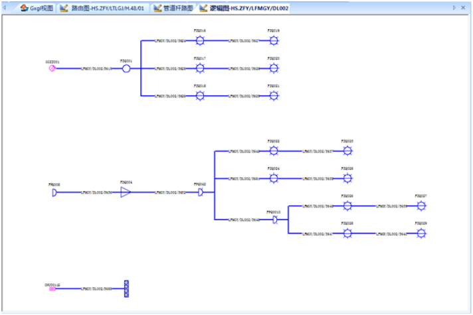The height and width of the screenshot is (315, 473).
Task: Click the sun-shaped end node at top right of the first diagram
Action: tap(274, 40)
